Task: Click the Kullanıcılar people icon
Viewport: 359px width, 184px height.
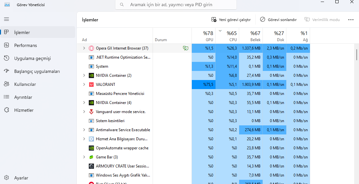Action: pos(6,84)
